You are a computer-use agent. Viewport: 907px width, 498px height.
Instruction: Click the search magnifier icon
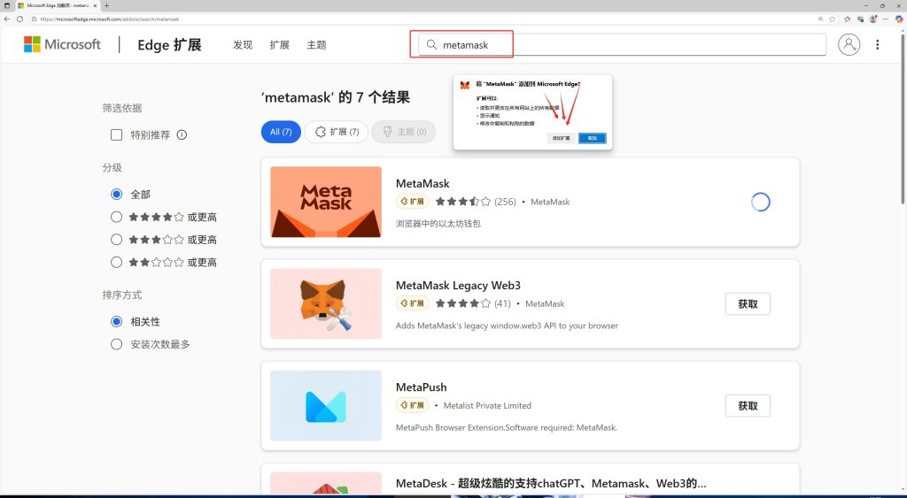431,44
